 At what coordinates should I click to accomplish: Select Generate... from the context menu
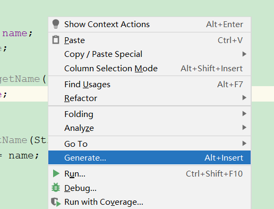[149, 157]
